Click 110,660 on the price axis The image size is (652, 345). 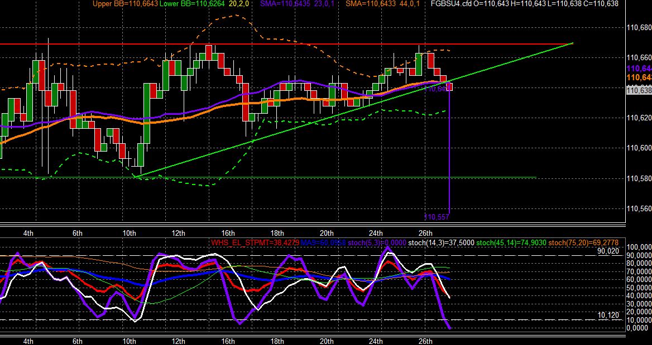[x=639, y=58]
